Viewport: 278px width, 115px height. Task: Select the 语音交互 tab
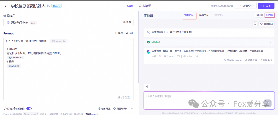tap(204, 15)
